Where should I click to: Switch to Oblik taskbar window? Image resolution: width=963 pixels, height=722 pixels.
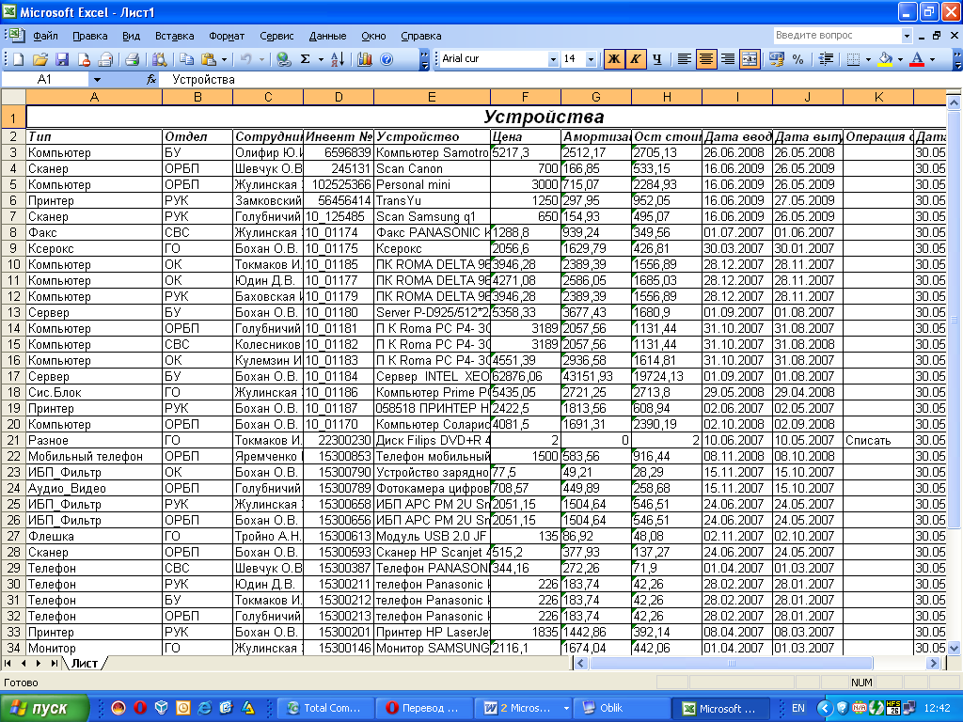(622, 708)
